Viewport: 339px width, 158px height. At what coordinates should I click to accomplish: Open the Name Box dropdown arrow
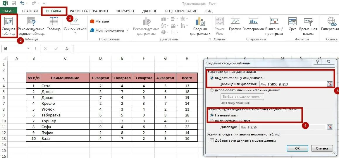tap(28, 49)
